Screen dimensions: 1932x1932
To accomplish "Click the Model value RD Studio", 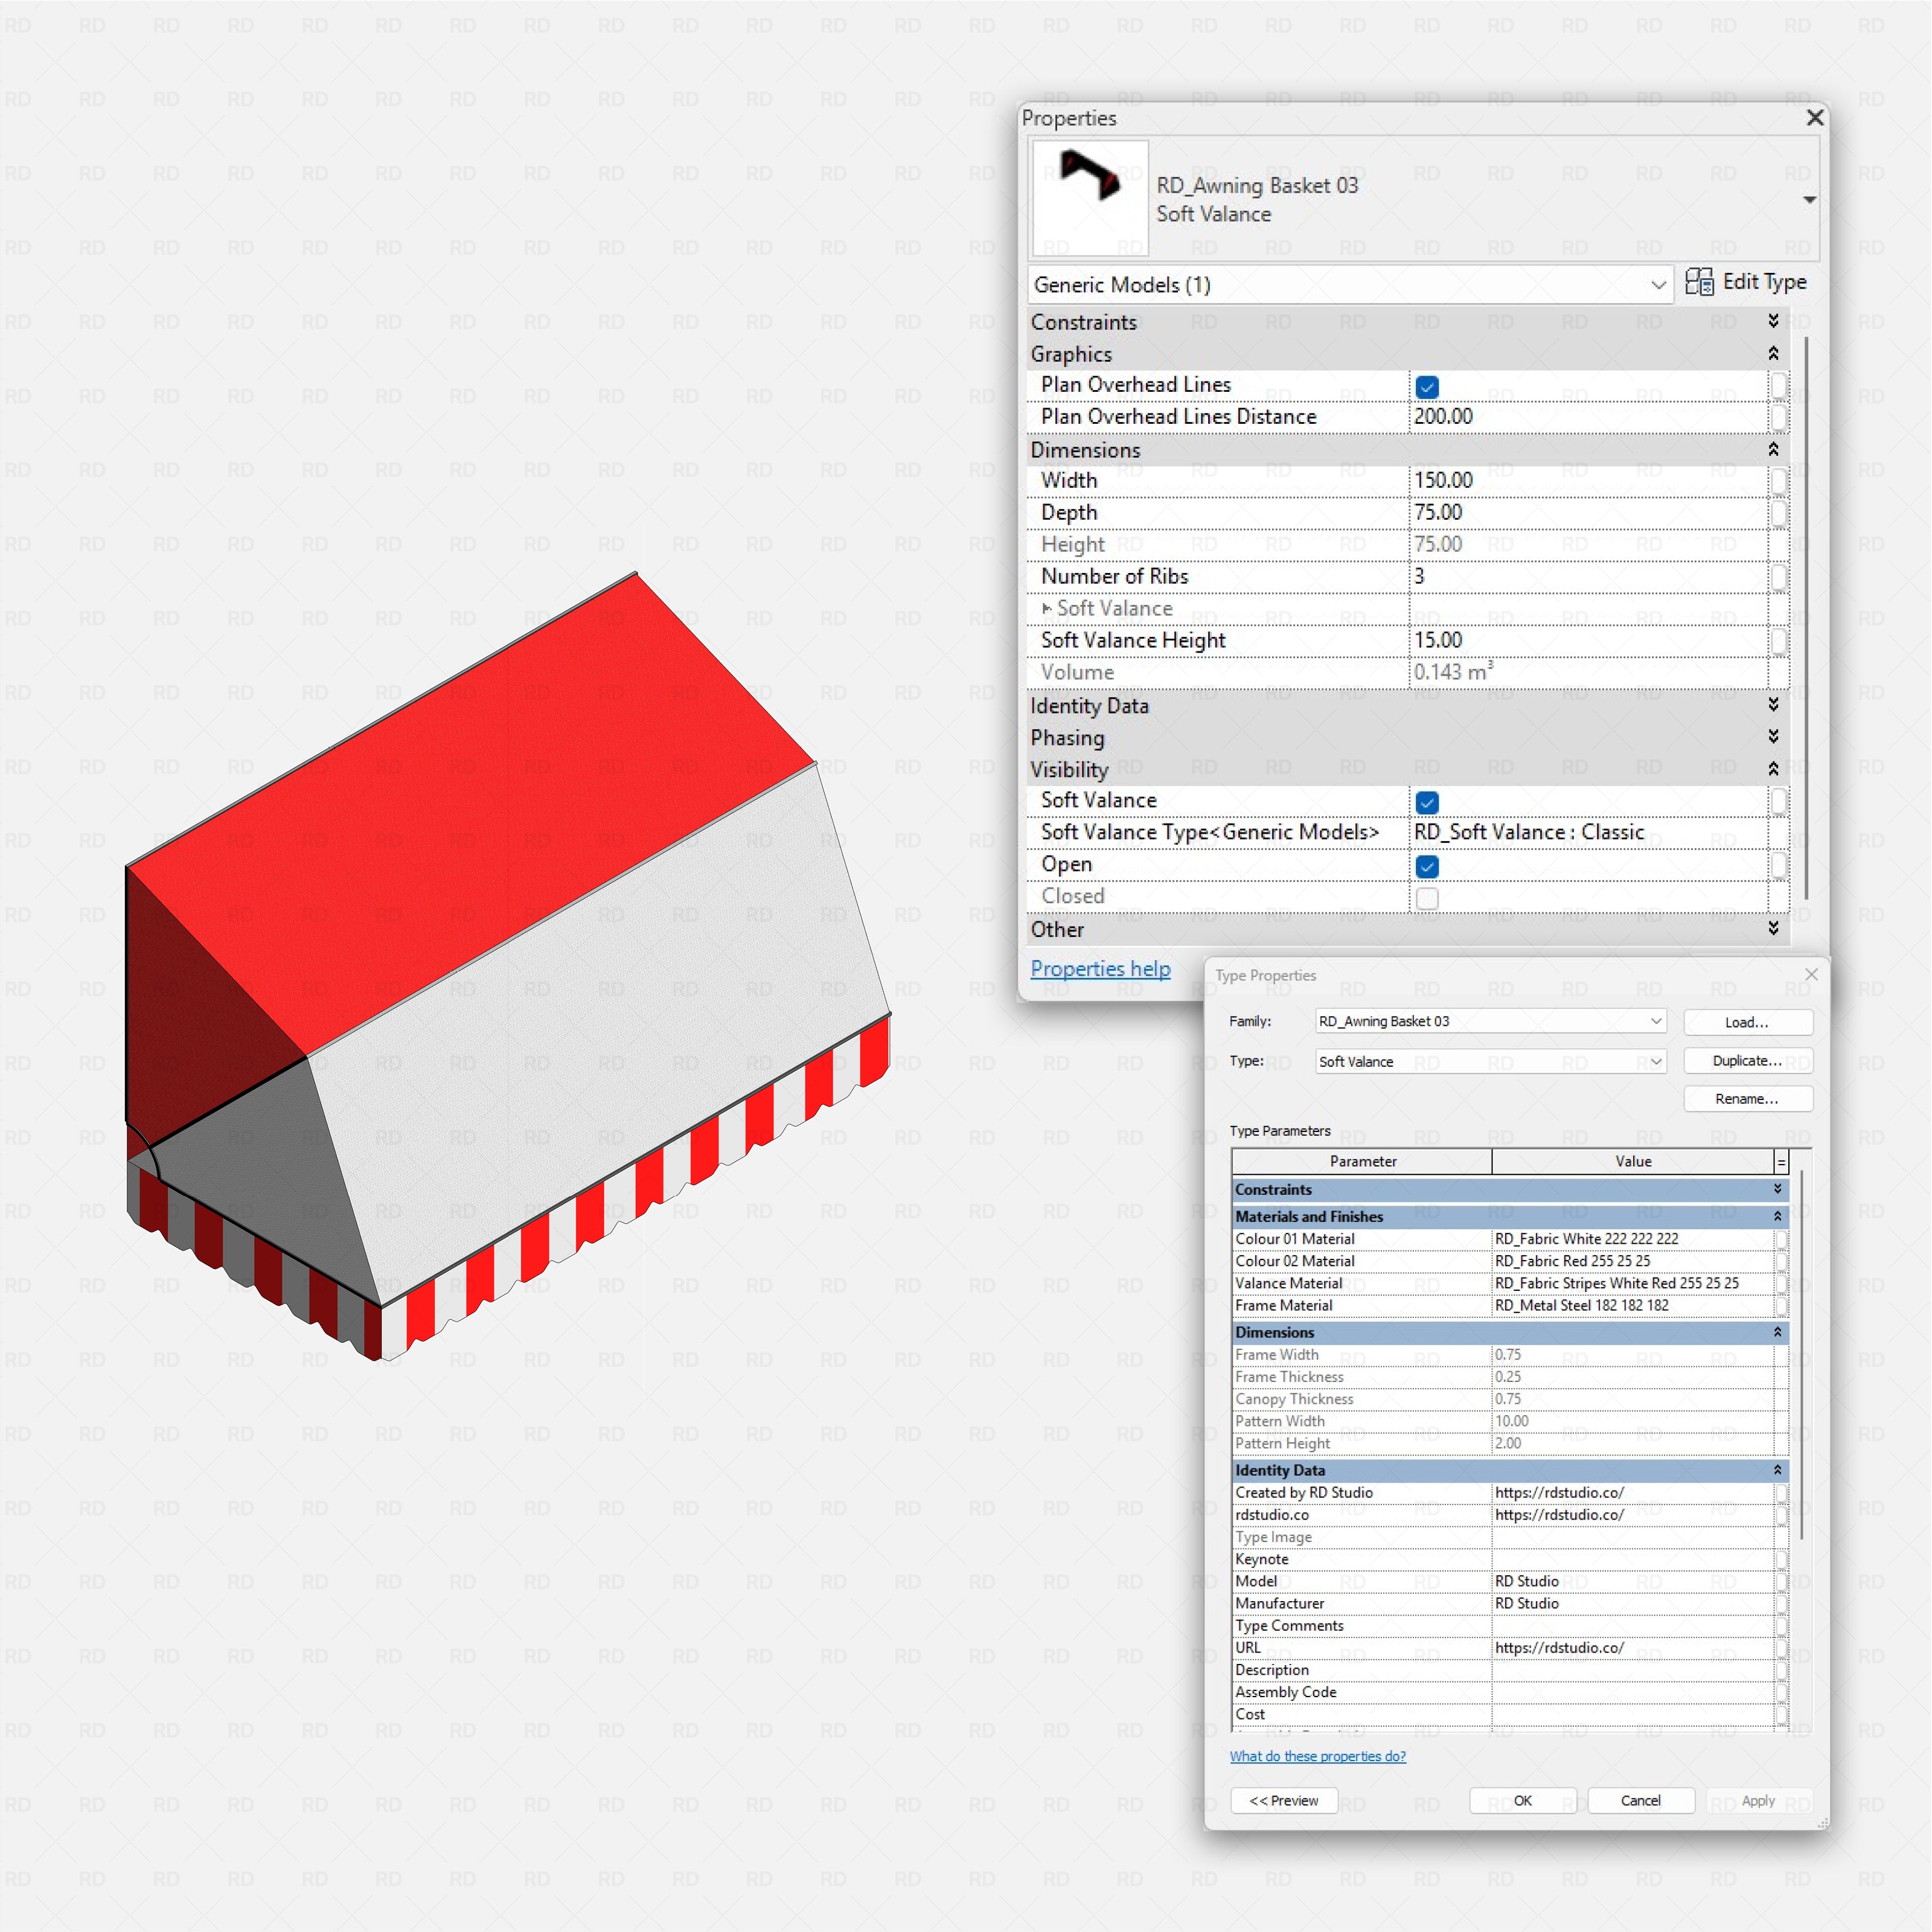I will (x=1632, y=1581).
